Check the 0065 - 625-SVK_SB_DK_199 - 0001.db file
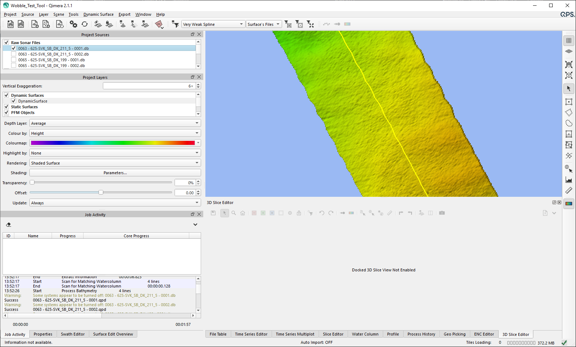Viewport: 576px width, 347px height. (x=14, y=60)
